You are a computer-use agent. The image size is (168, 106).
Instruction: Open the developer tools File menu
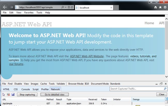click(x=4, y=84)
